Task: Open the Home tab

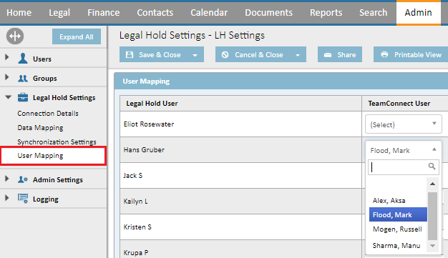Action: point(19,13)
